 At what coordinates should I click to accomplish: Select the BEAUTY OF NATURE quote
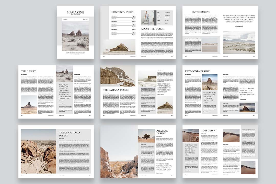(239, 19)
